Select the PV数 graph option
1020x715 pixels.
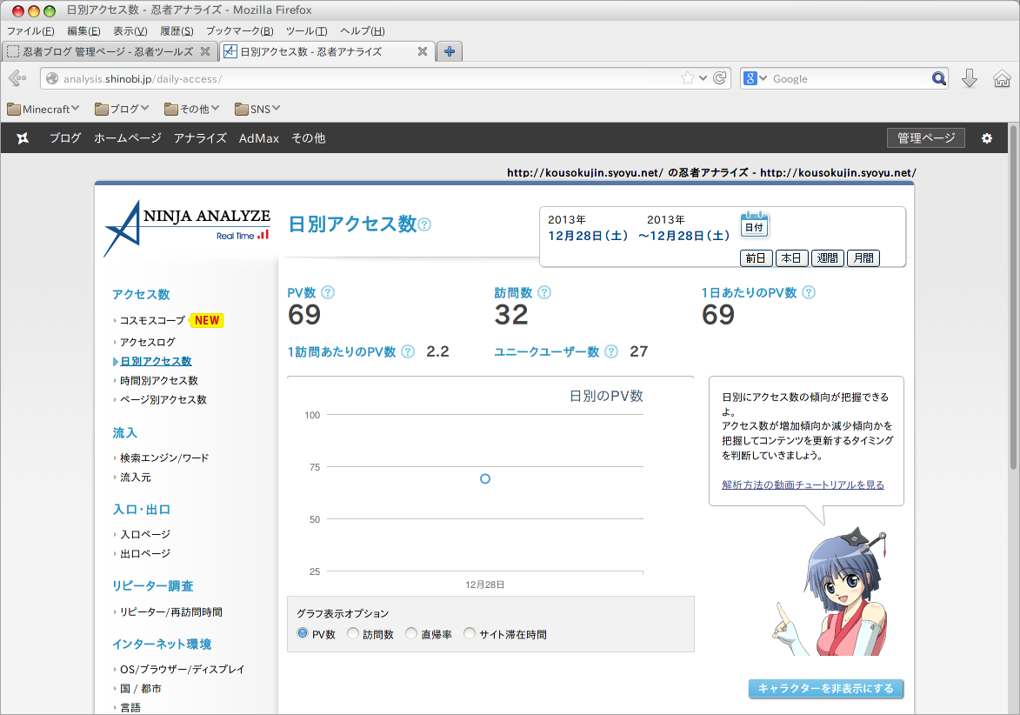pyautogui.click(x=303, y=633)
